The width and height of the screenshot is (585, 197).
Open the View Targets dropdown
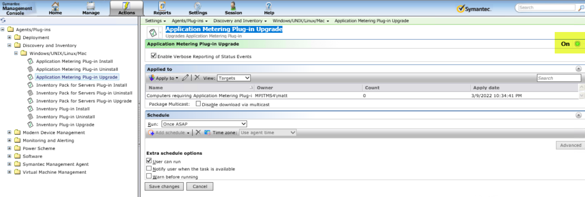pos(234,78)
